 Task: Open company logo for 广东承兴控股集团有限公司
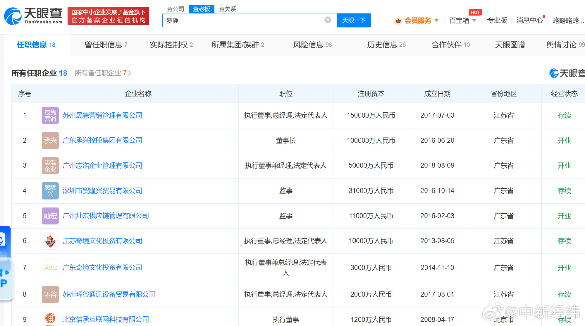click(50, 140)
